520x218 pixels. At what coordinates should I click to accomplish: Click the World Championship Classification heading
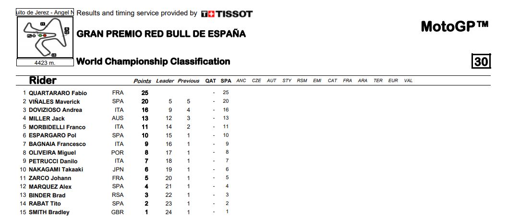153,61
